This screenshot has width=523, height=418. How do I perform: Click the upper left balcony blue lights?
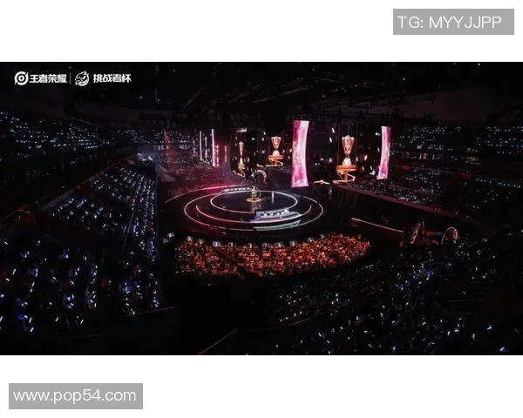53,133
